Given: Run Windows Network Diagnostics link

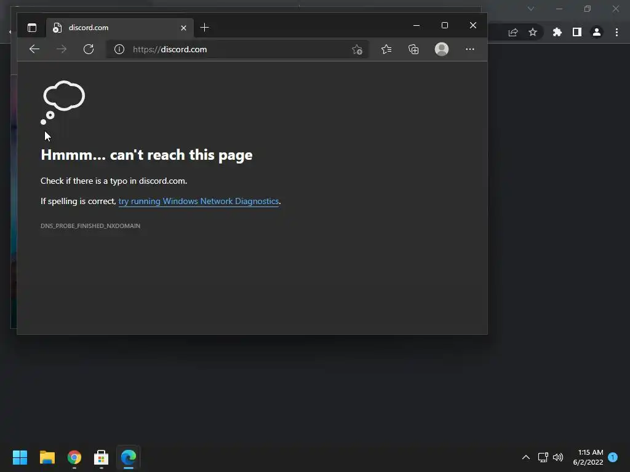Looking at the screenshot, I should click(x=199, y=201).
